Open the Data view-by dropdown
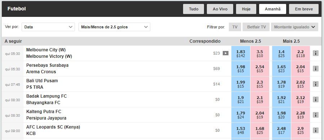The image size is (324, 140). point(48,27)
